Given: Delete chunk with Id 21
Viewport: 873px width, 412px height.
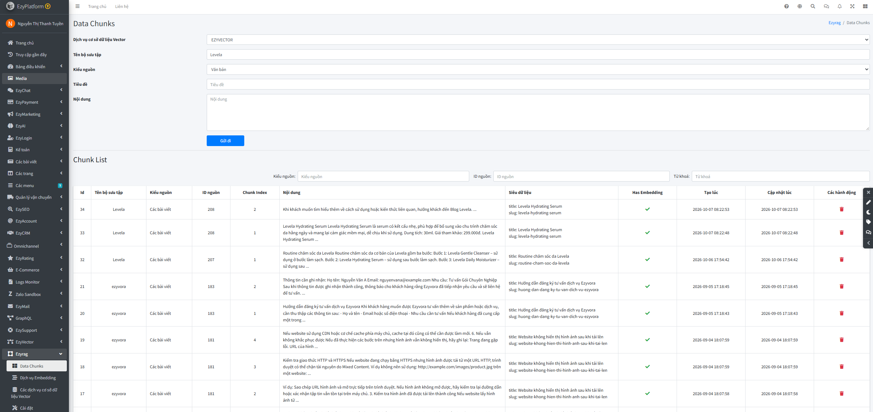Looking at the screenshot, I should (x=841, y=286).
